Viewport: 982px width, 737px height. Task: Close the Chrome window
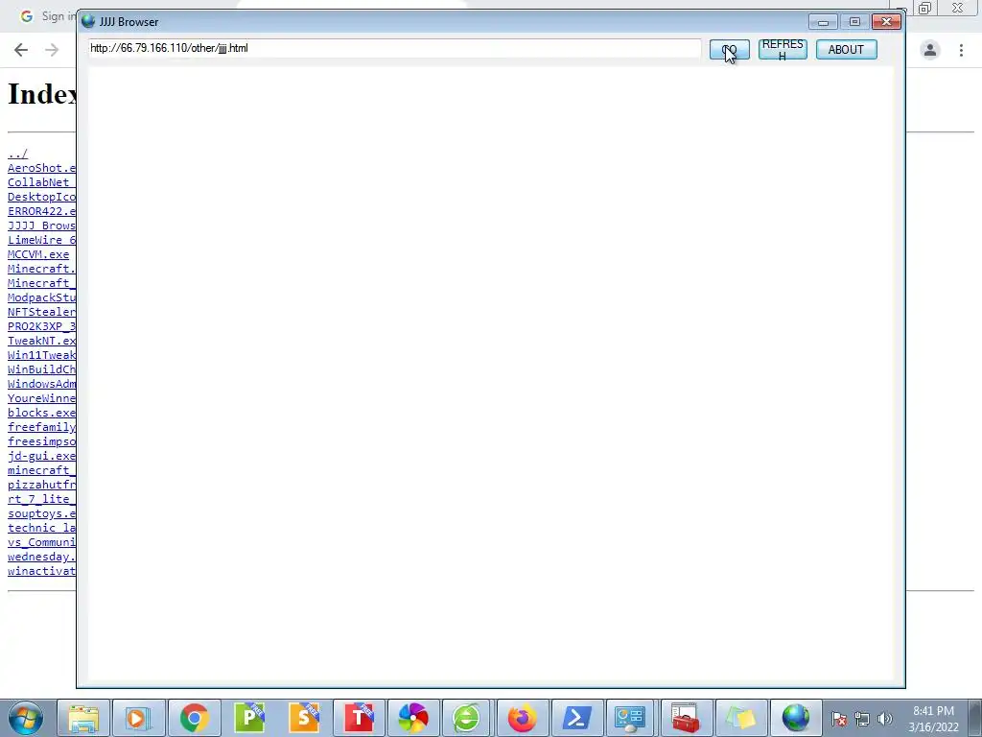coord(957,8)
